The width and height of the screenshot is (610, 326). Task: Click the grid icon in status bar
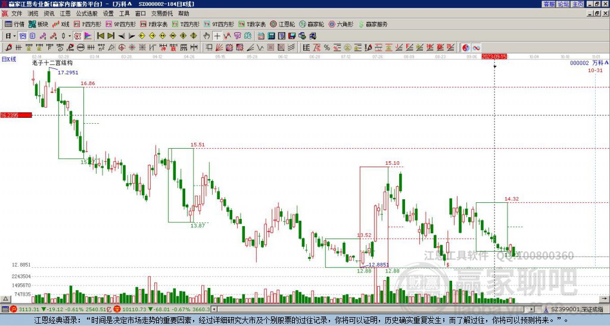click(x=5, y=309)
